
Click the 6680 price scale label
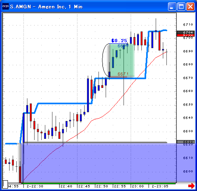pyautogui.click(x=188, y=64)
